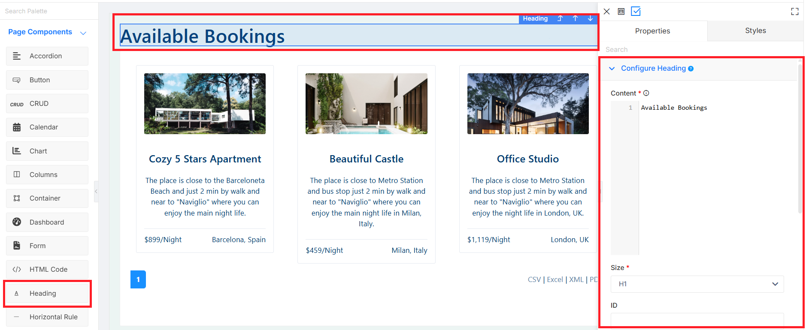The height and width of the screenshot is (330, 806).
Task: Click the Configure Heading title text
Action: click(653, 69)
